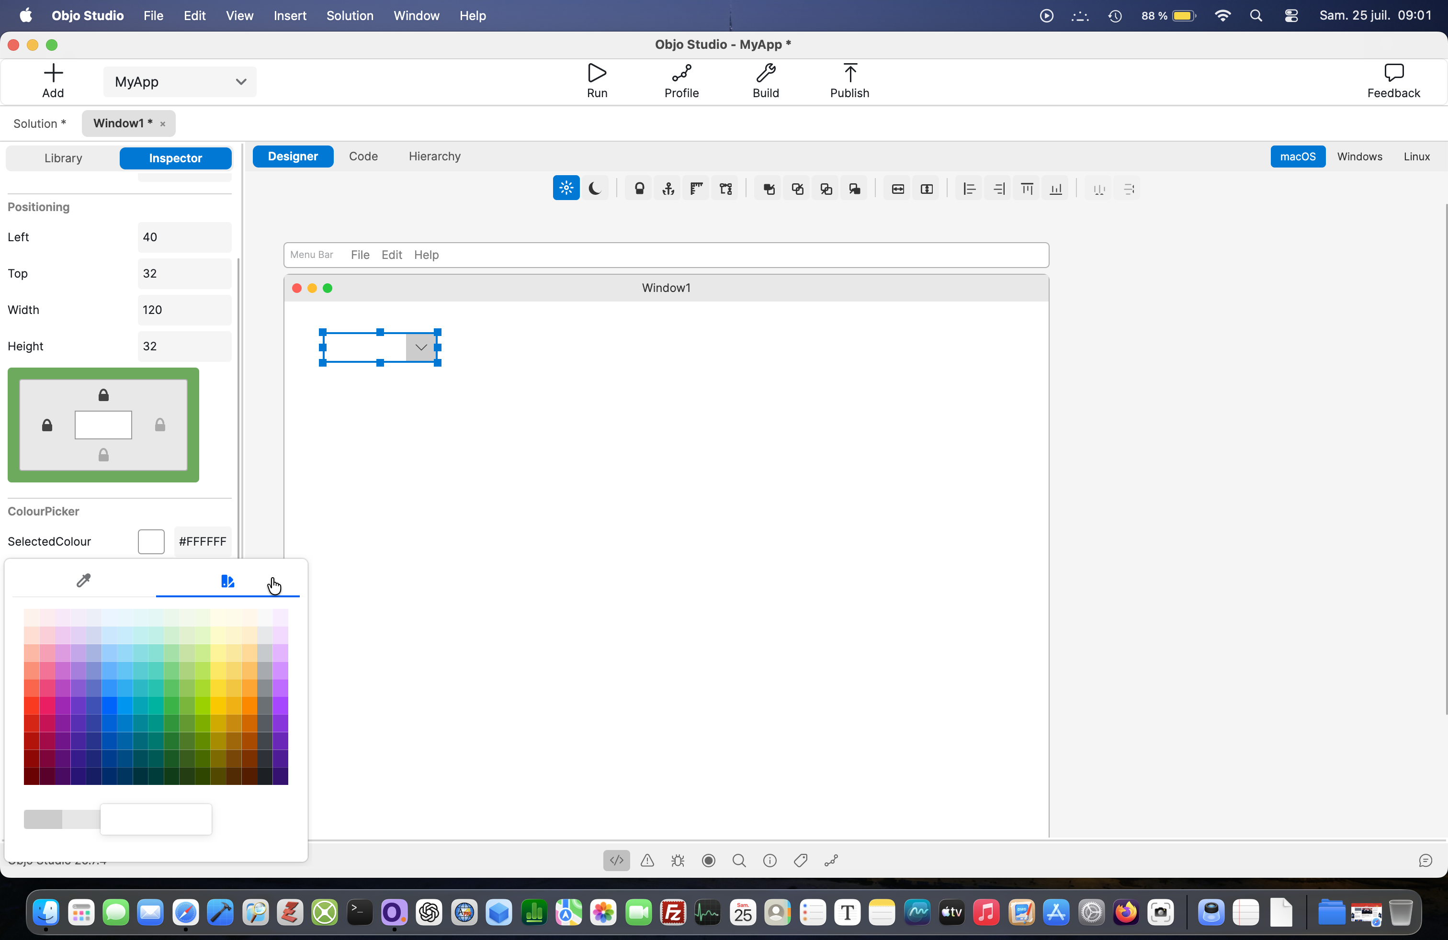The width and height of the screenshot is (1448, 940).
Task: Expand the ColourPicker control dropdown arrow on canvas
Action: (421, 347)
